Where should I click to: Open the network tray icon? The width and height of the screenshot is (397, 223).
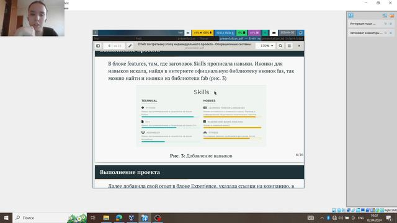click(x=334, y=217)
